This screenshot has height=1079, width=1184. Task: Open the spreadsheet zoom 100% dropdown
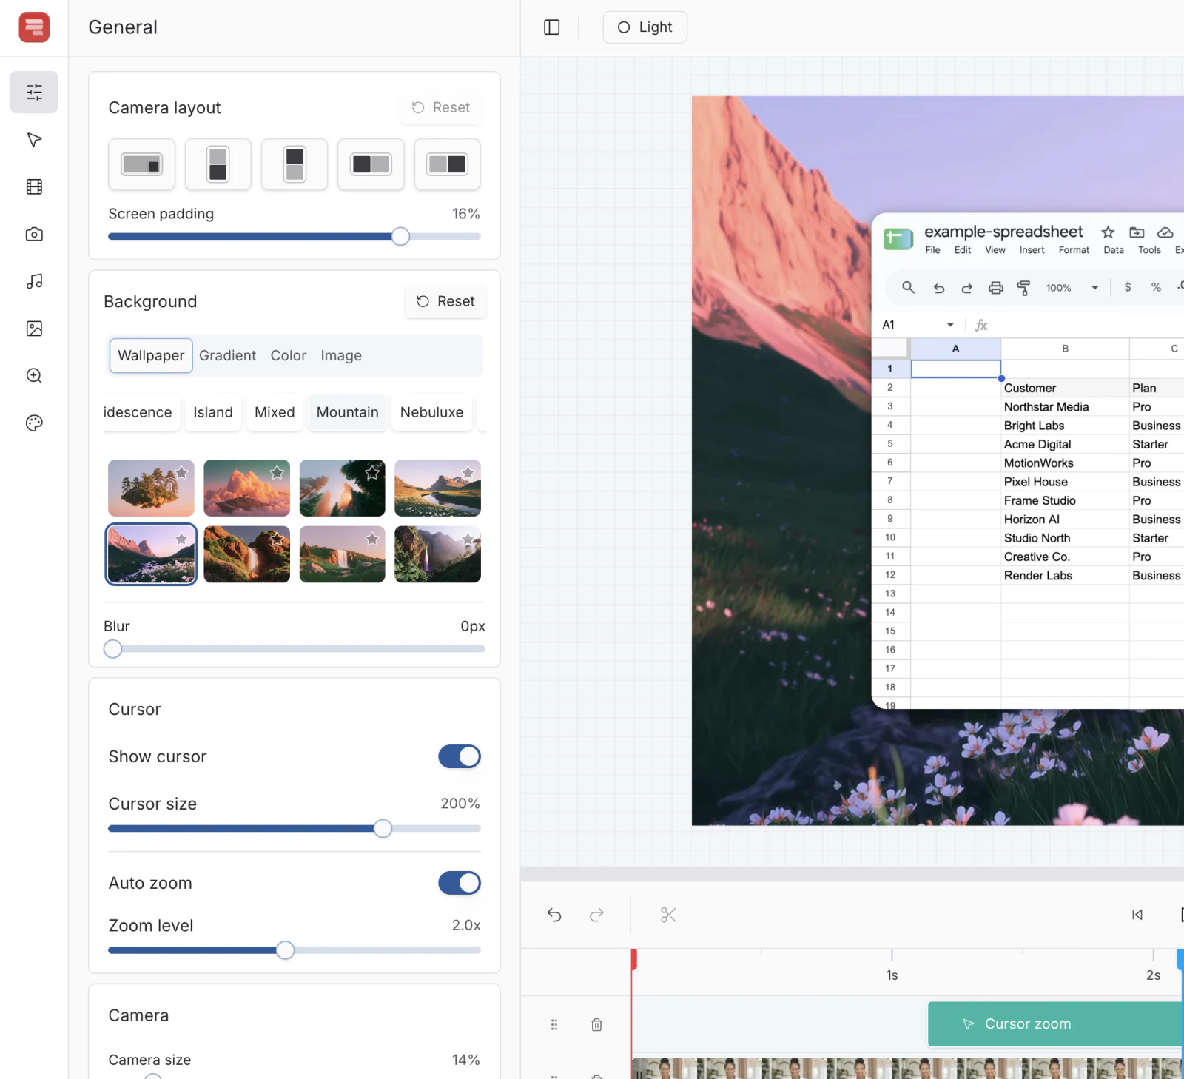click(1072, 288)
